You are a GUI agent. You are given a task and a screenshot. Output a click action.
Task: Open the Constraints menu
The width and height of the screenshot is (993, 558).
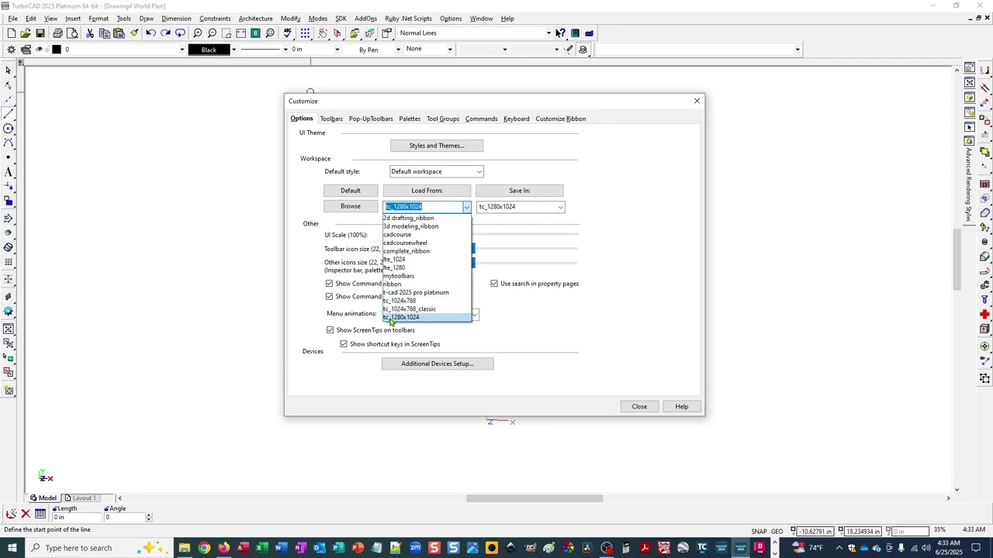214,19
